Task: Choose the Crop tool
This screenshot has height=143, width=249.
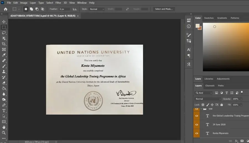Action: [x=4, y=44]
